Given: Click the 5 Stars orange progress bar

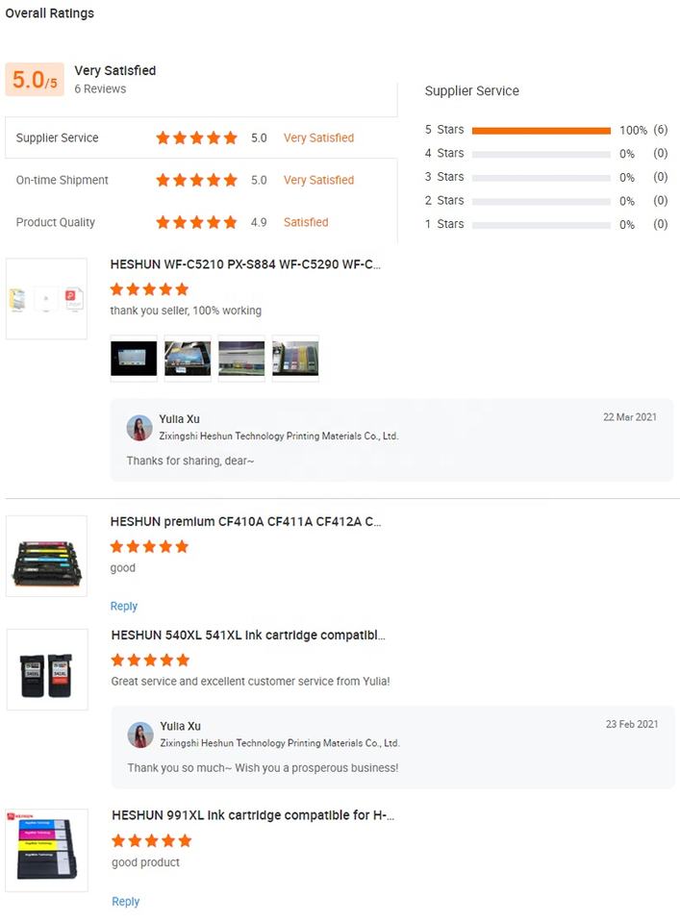Looking at the screenshot, I should coord(541,131).
